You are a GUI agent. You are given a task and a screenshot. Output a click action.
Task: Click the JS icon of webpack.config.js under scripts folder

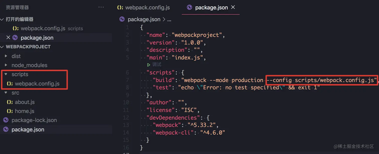click(x=10, y=83)
